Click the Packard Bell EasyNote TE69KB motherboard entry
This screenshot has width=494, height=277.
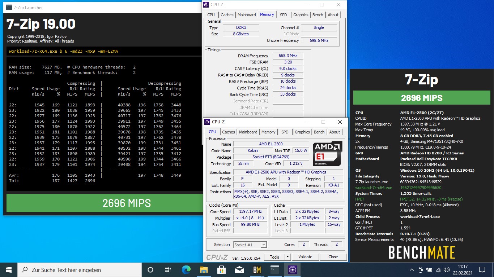tap(429, 159)
